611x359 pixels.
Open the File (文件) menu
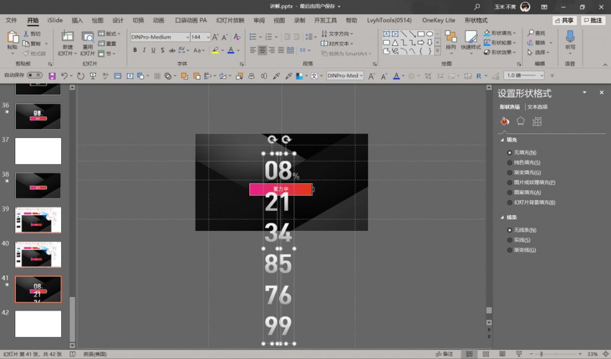tap(11, 20)
